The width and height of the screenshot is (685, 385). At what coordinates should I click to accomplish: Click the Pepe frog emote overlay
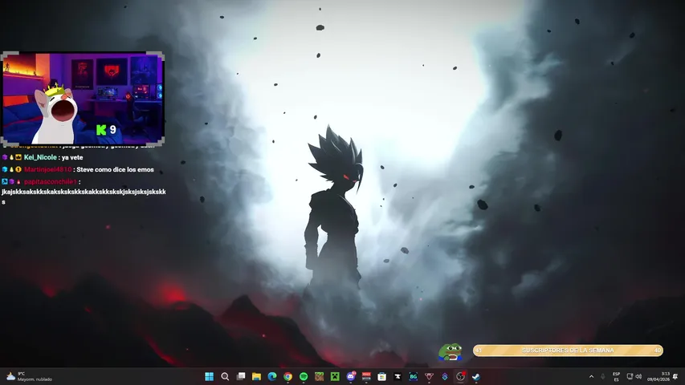pyautogui.click(x=451, y=352)
